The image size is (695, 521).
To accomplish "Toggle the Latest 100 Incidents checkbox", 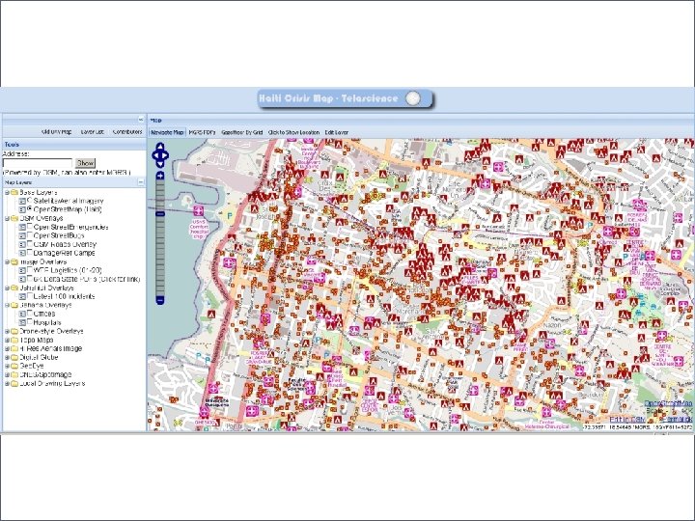I will pyautogui.click(x=30, y=295).
